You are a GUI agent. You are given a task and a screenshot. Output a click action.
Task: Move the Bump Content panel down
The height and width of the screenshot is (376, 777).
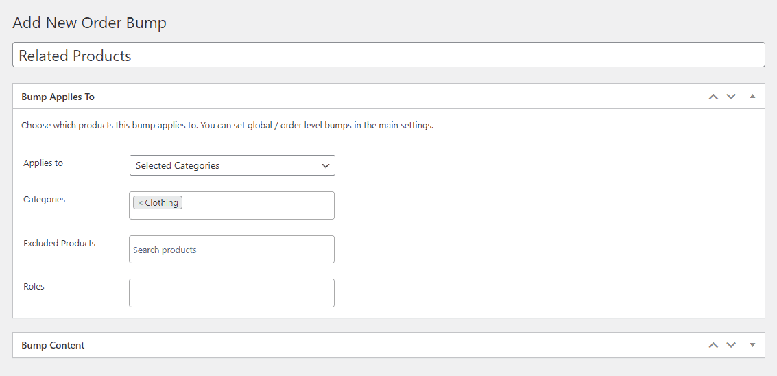pyautogui.click(x=731, y=345)
